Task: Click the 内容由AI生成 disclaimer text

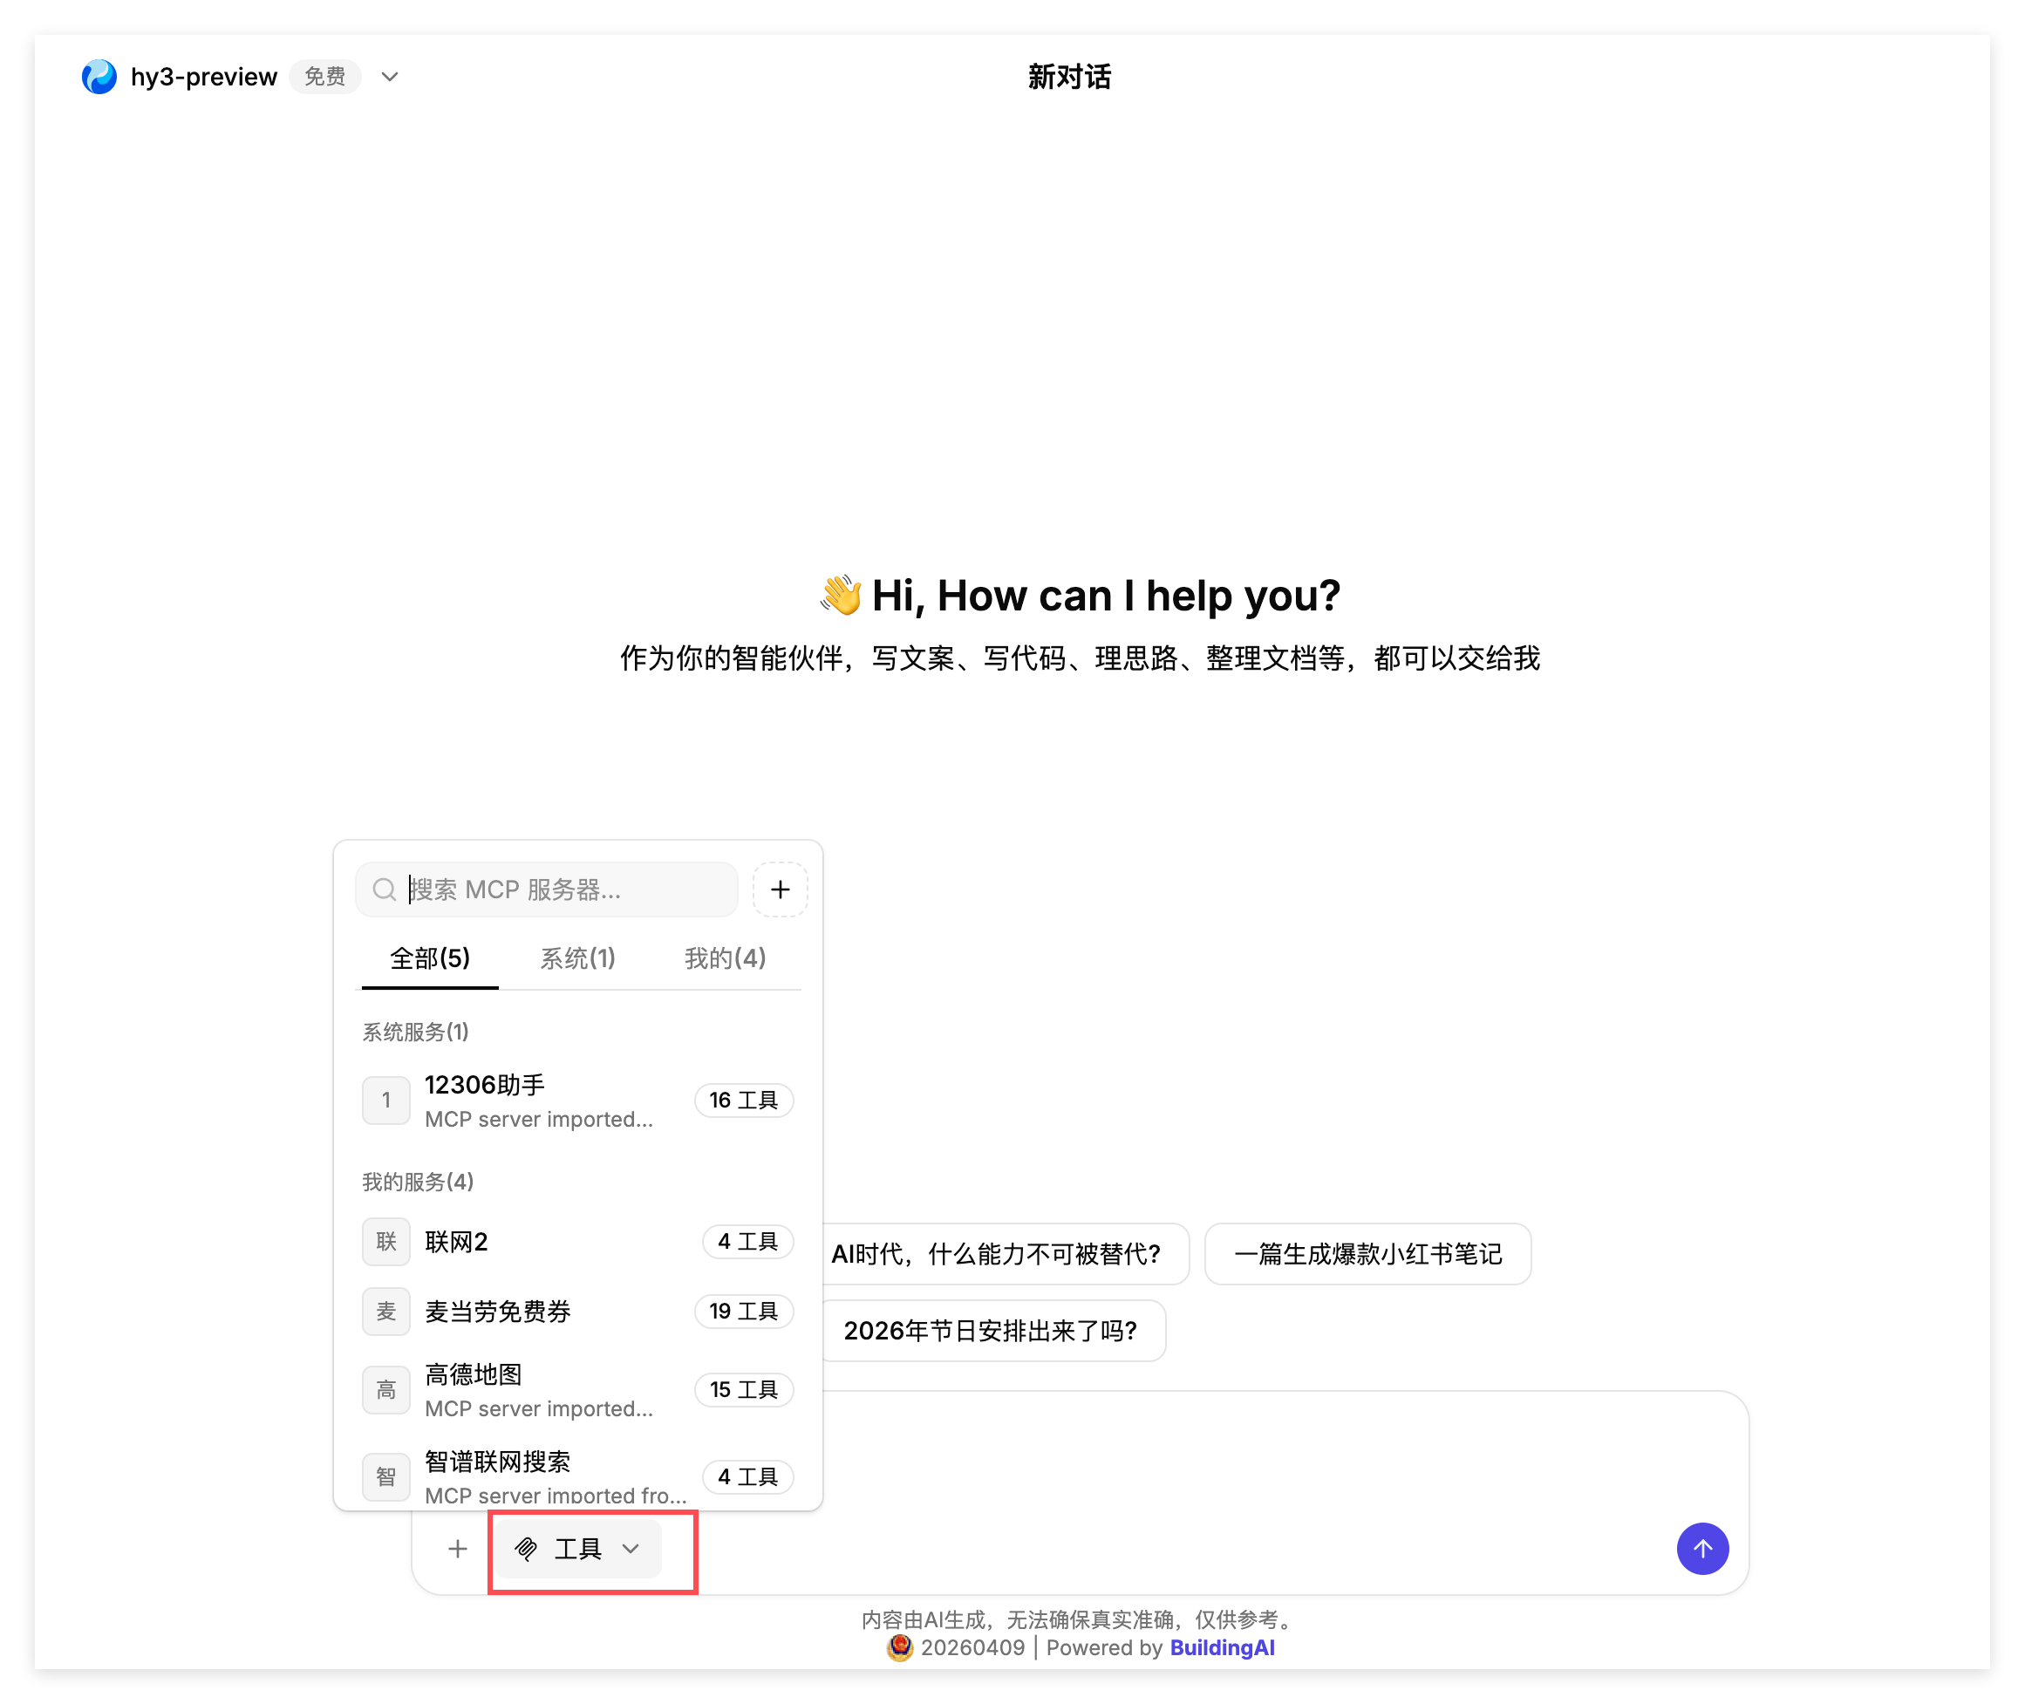Action: [x=1076, y=1619]
